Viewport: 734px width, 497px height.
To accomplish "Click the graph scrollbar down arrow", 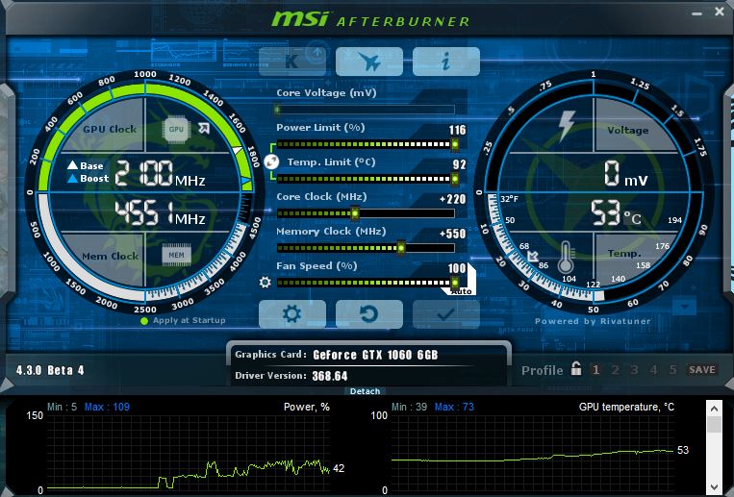I will (714, 487).
